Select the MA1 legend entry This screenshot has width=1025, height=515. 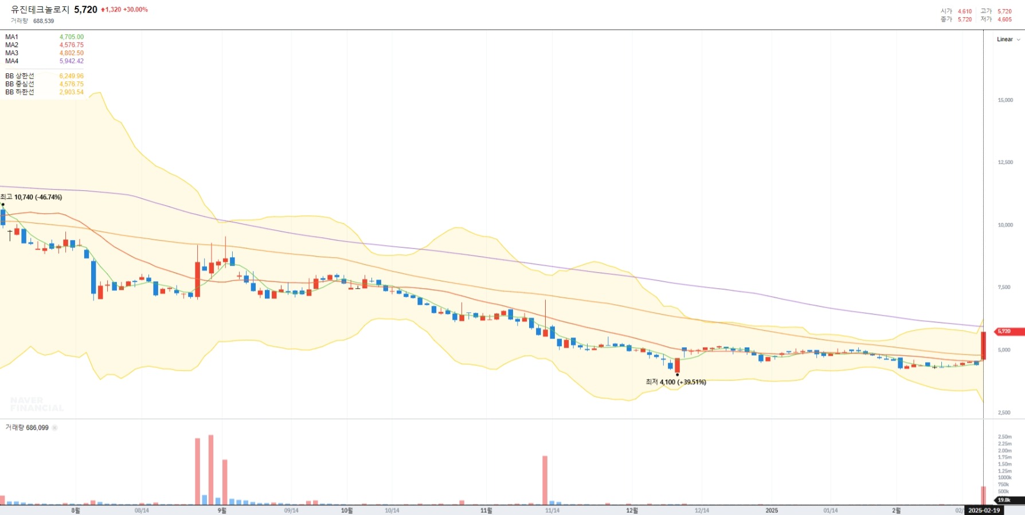(x=12, y=37)
